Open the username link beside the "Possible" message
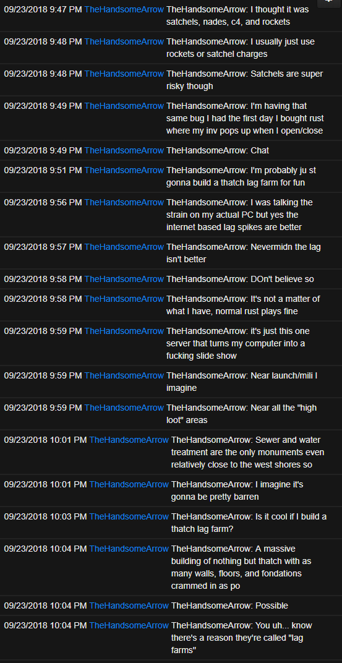 click(129, 606)
